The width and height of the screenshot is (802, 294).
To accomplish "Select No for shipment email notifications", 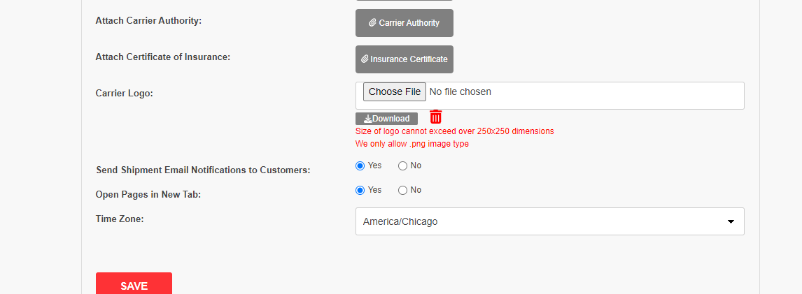I will (x=402, y=166).
